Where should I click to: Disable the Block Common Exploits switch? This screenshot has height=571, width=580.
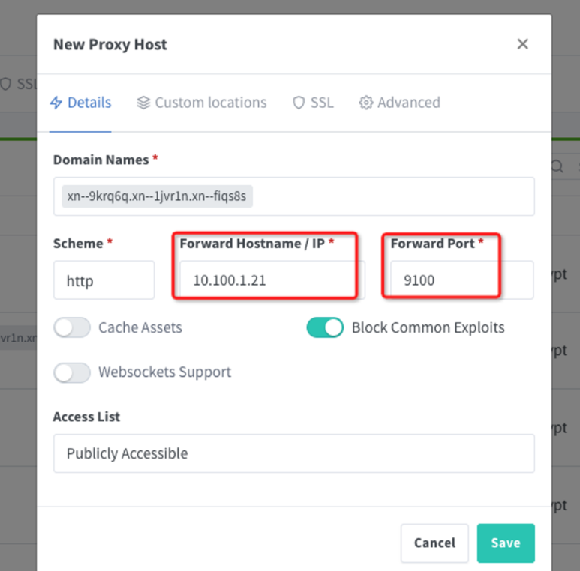(325, 327)
